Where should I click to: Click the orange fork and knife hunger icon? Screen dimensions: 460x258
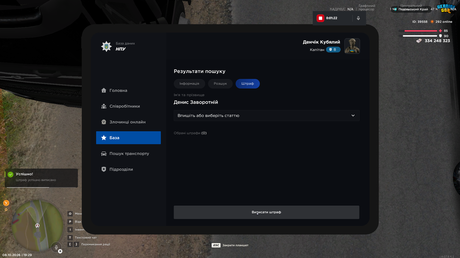pos(6,203)
